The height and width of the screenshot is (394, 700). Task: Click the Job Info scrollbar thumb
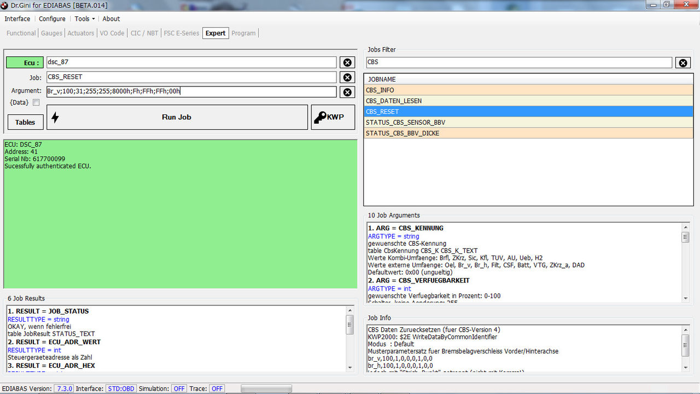click(686, 345)
